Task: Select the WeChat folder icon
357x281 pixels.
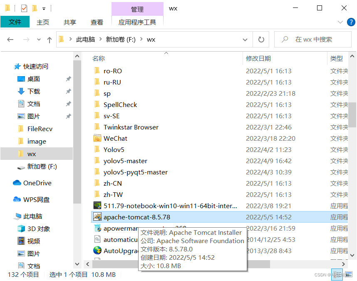Action: pos(97,138)
